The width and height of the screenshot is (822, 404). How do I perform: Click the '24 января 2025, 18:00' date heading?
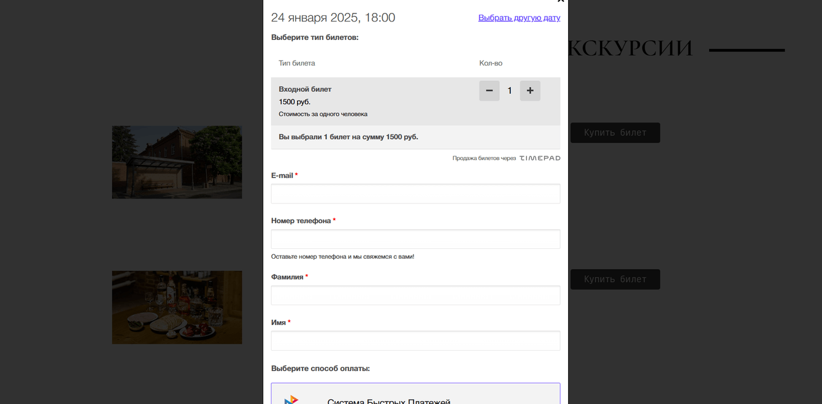333,18
